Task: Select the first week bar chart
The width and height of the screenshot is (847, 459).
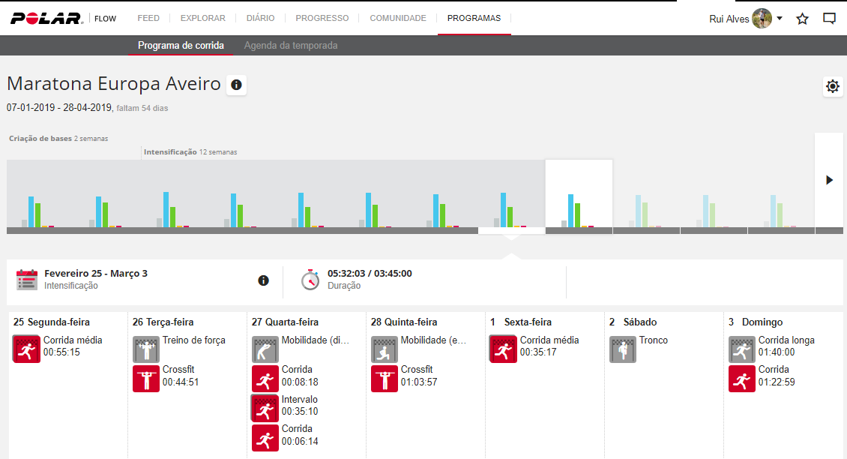Action: tap(40, 195)
